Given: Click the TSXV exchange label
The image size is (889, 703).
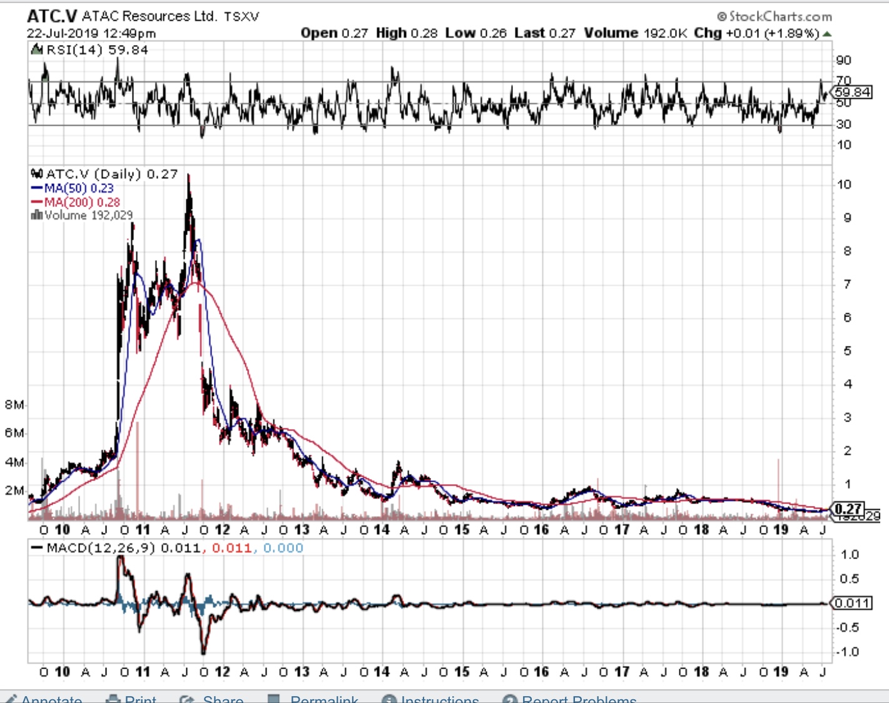Looking at the screenshot, I should pos(241,17).
